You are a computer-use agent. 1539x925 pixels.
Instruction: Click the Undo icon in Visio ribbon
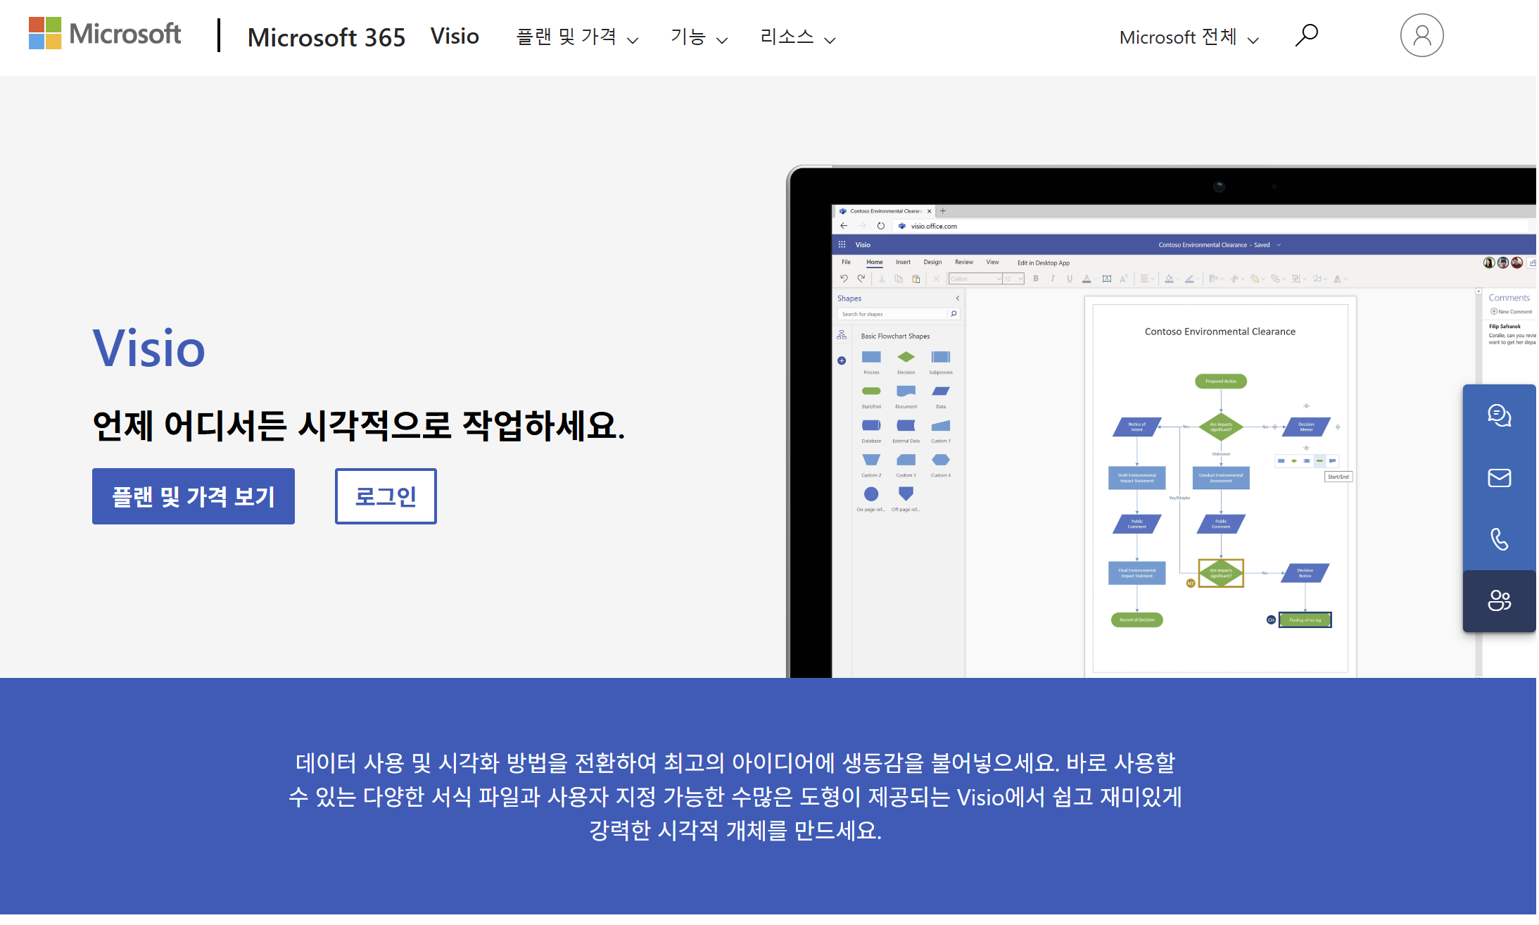(x=844, y=279)
